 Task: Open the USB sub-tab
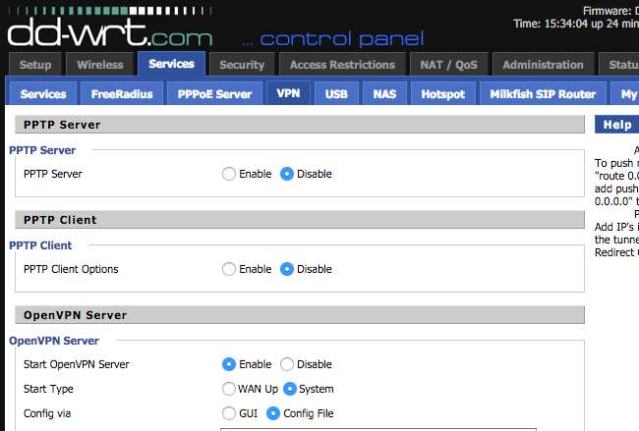tap(336, 93)
